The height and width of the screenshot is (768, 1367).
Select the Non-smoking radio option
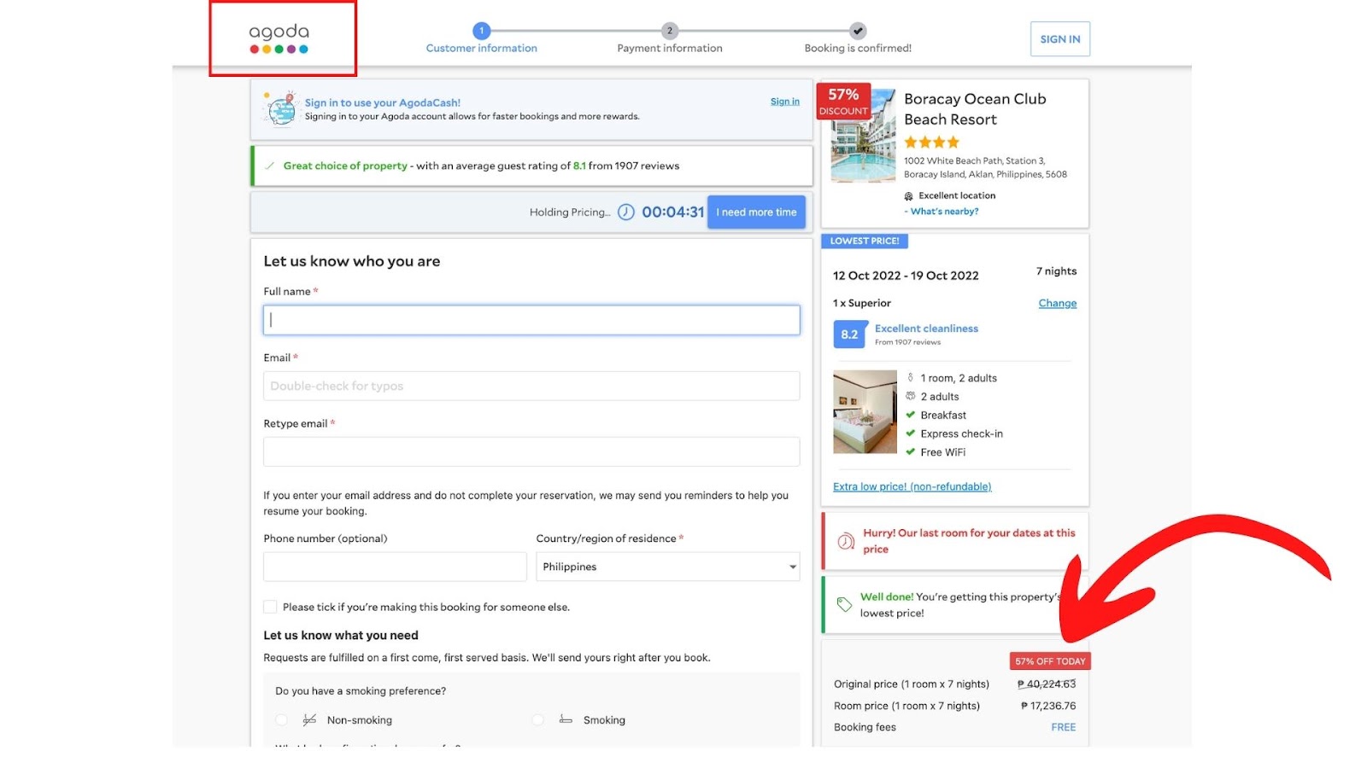click(281, 720)
